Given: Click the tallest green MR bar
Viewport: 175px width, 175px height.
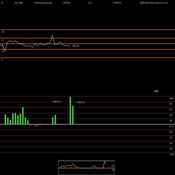Looking at the screenshot, I should [70, 111].
